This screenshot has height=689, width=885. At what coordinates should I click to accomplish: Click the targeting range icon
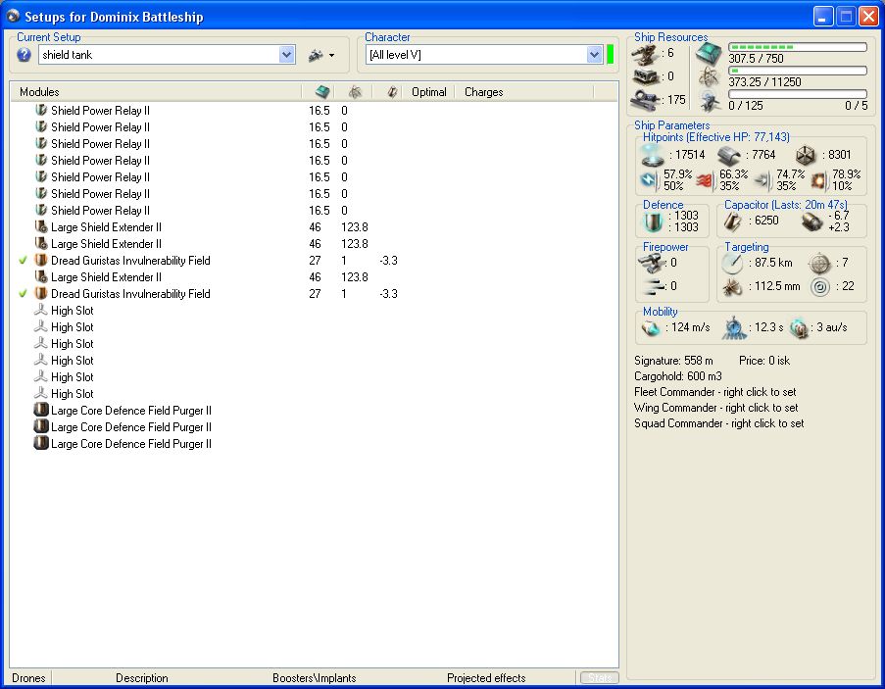[x=733, y=263]
